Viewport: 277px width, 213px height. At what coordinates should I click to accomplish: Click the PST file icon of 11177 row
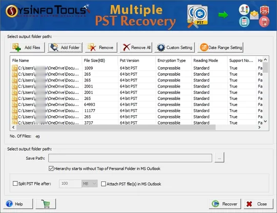pos(14,111)
